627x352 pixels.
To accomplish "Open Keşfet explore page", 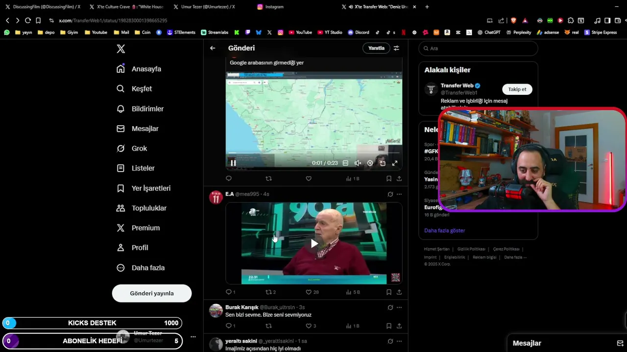I will pyautogui.click(x=134, y=88).
